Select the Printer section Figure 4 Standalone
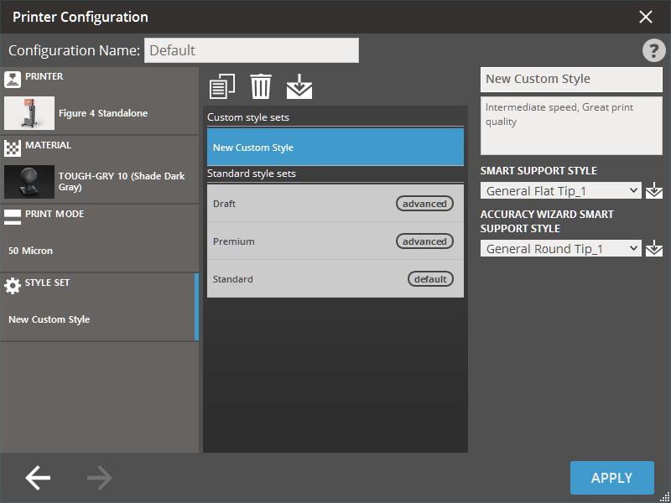The height and width of the screenshot is (503, 671). tap(99, 112)
